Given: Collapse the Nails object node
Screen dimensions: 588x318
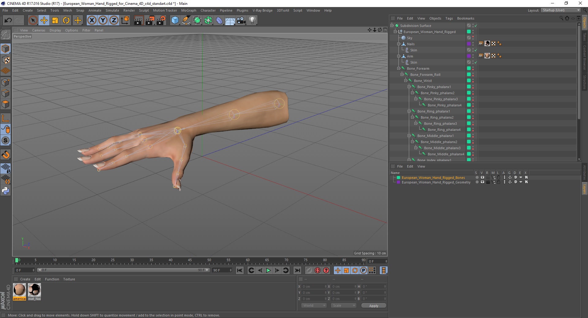Looking at the screenshot, I should 399,44.
